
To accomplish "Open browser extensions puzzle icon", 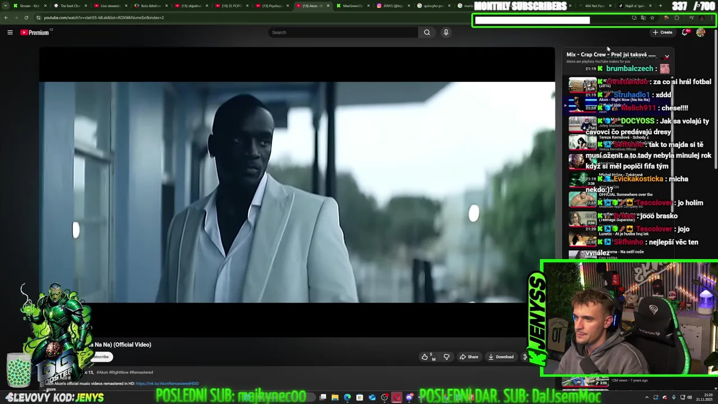I will [x=676, y=18].
